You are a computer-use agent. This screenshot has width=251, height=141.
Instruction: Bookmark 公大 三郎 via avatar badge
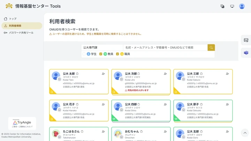(183, 79)
